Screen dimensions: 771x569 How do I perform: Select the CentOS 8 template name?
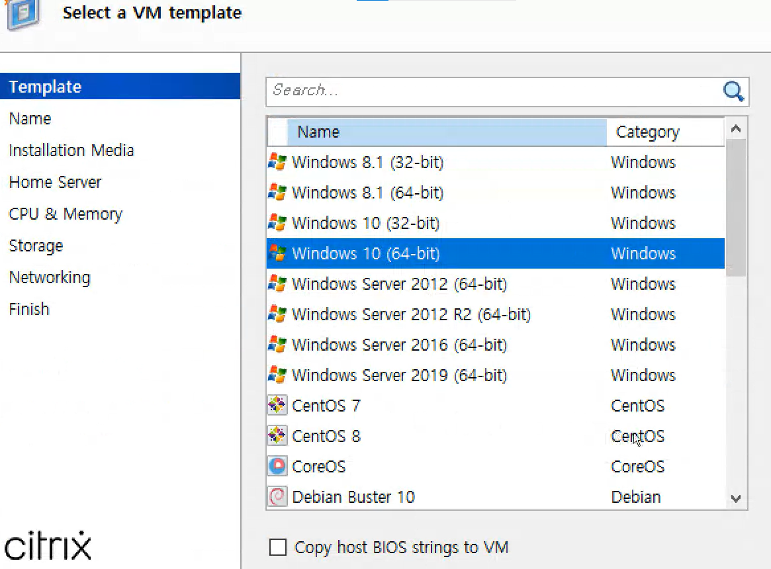coord(326,436)
